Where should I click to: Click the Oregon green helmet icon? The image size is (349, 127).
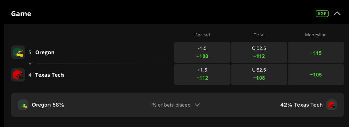[18, 52]
